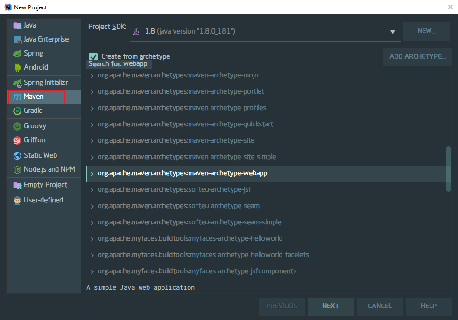The image size is (458, 320).
Task: Expand the maven-archetype-site-simple node
Action: [92, 158]
